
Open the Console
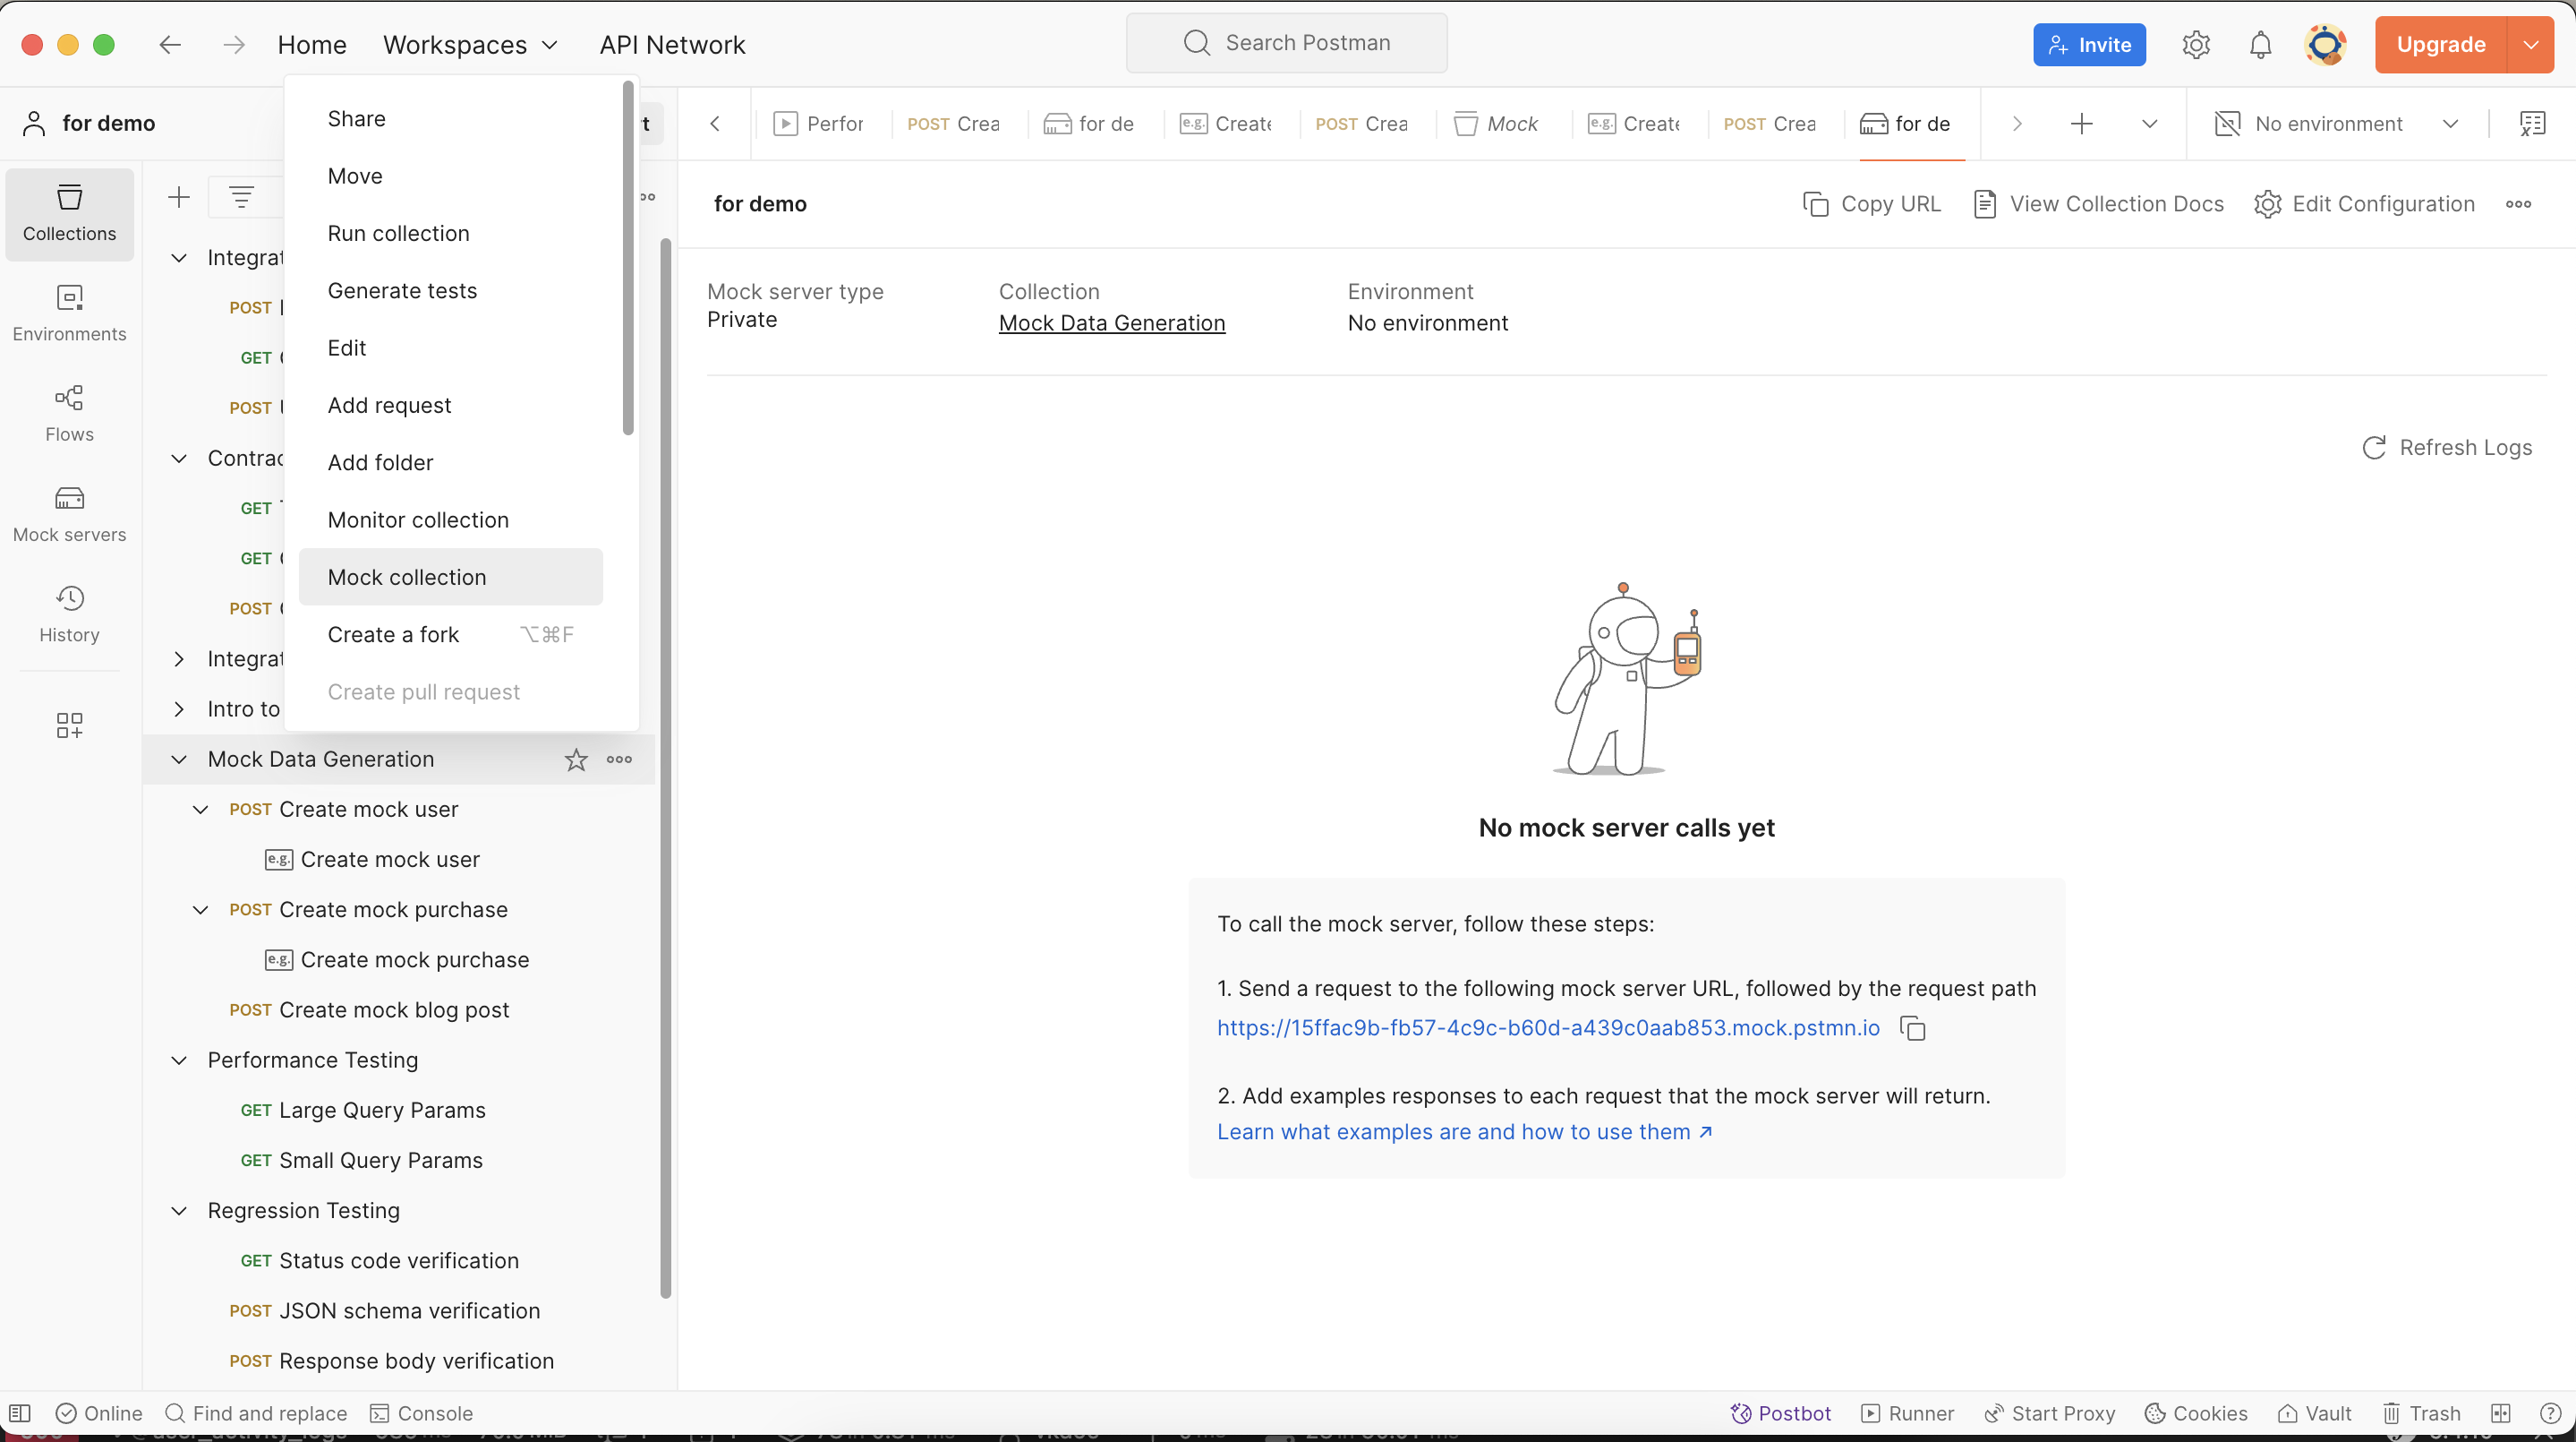(x=421, y=1413)
